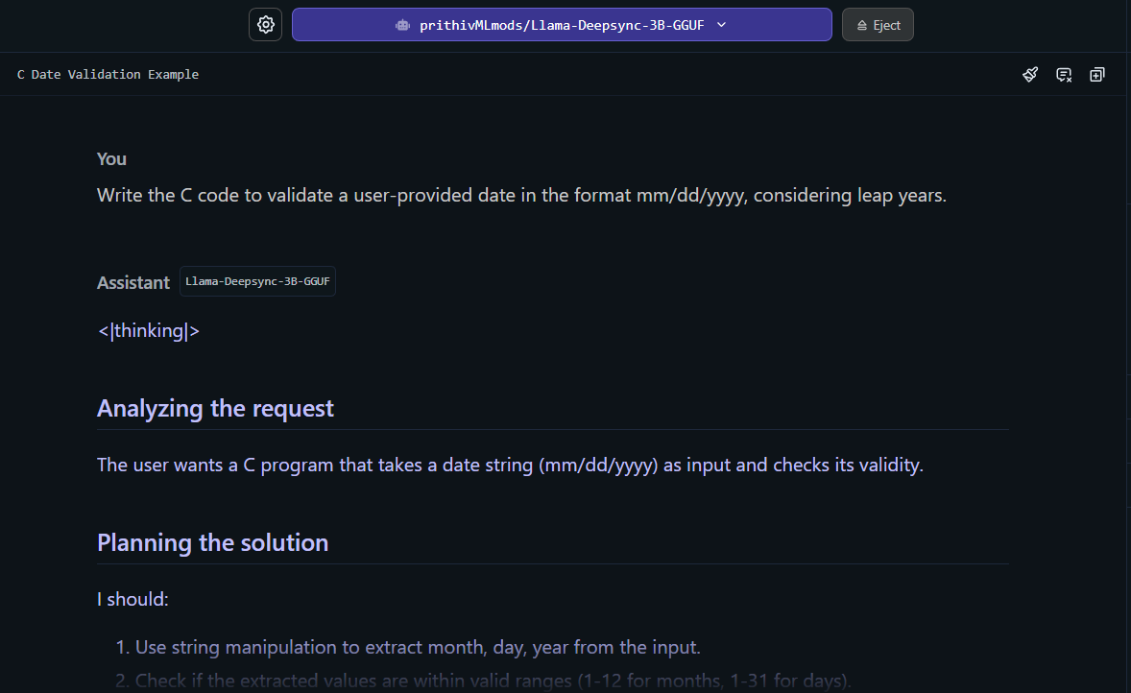Click the sentence starting with The user wants
The height and width of the screenshot is (693, 1131).
509,466
